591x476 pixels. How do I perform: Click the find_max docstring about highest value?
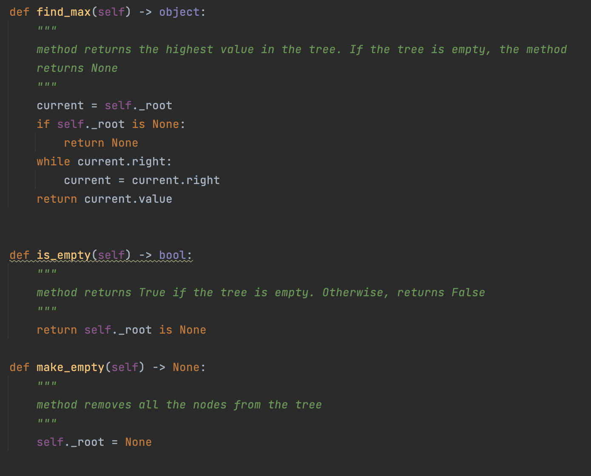pyautogui.click(x=255, y=49)
